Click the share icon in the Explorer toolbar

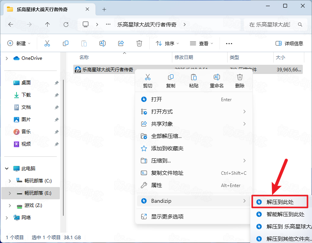tap(121, 43)
